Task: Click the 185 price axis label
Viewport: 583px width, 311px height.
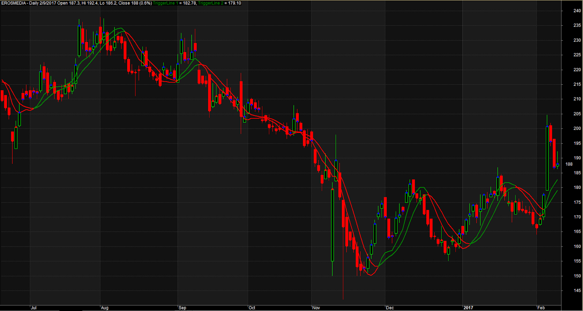Action: pyautogui.click(x=577, y=173)
